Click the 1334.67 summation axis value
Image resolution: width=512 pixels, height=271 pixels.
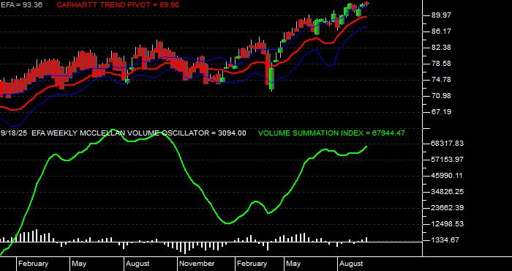[445, 240]
